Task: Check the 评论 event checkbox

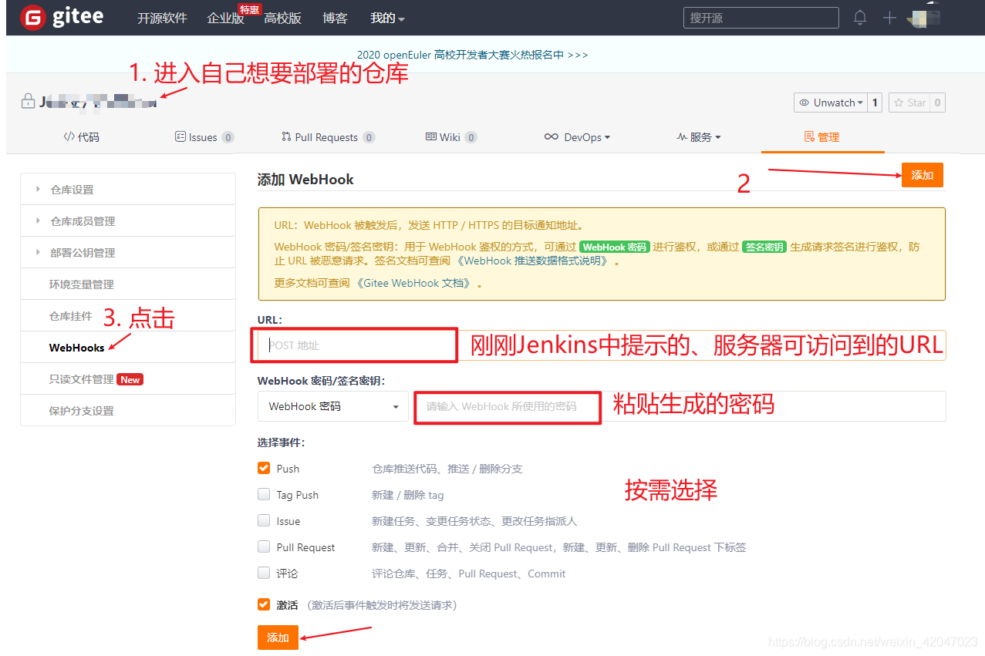Action: coord(264,573)
